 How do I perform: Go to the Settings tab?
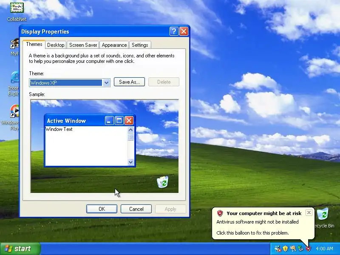(140, 45)
